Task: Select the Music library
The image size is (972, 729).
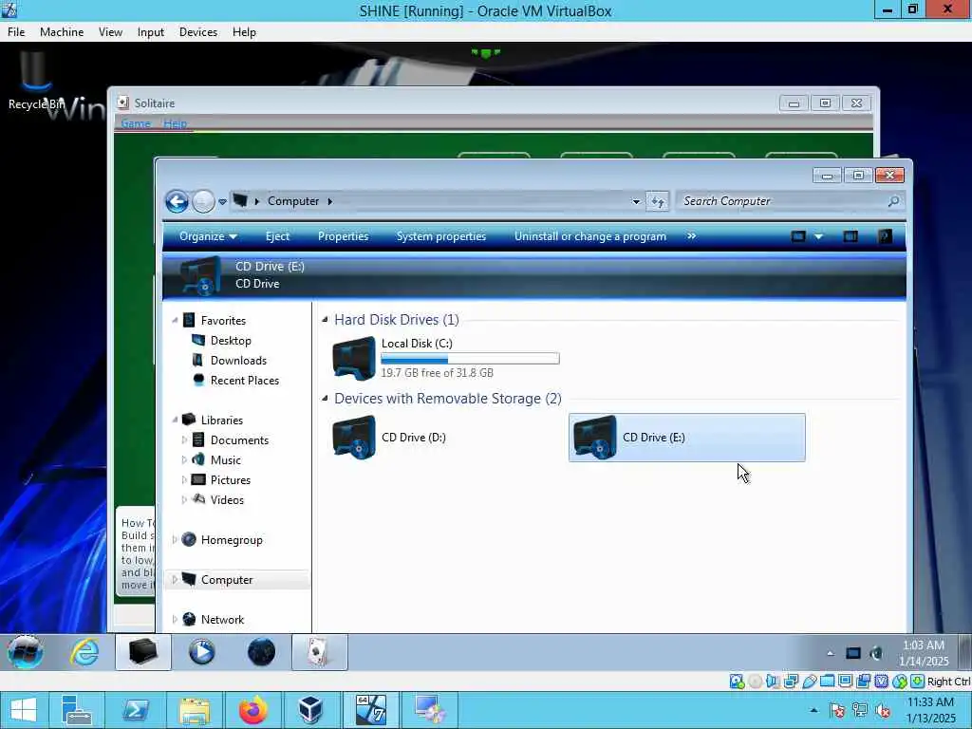Action: click(x=225, y=460)
